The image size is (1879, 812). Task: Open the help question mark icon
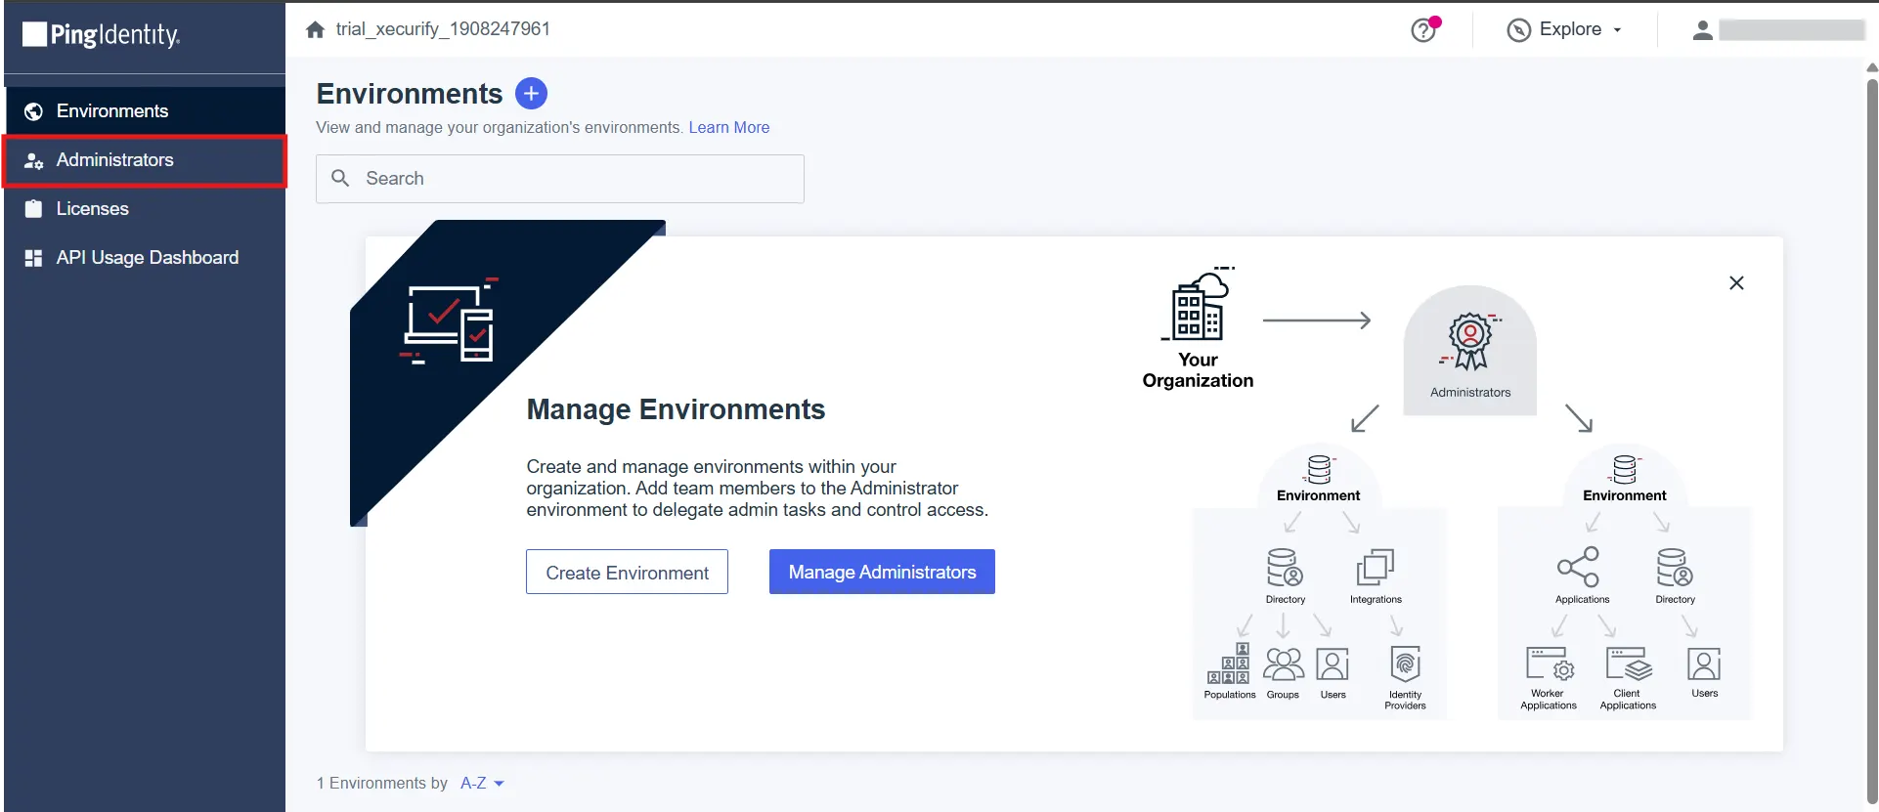[x=1423, y=30]
